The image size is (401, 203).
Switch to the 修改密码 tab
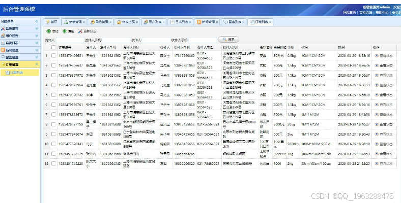126,22
